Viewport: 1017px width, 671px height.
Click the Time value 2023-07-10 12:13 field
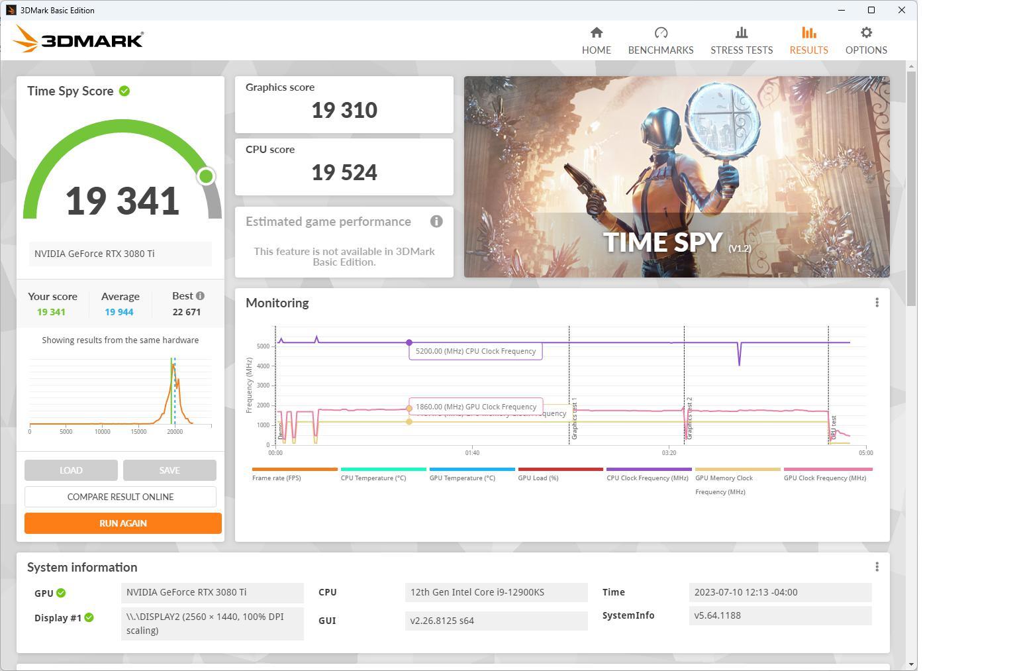(x=781, y=592)
